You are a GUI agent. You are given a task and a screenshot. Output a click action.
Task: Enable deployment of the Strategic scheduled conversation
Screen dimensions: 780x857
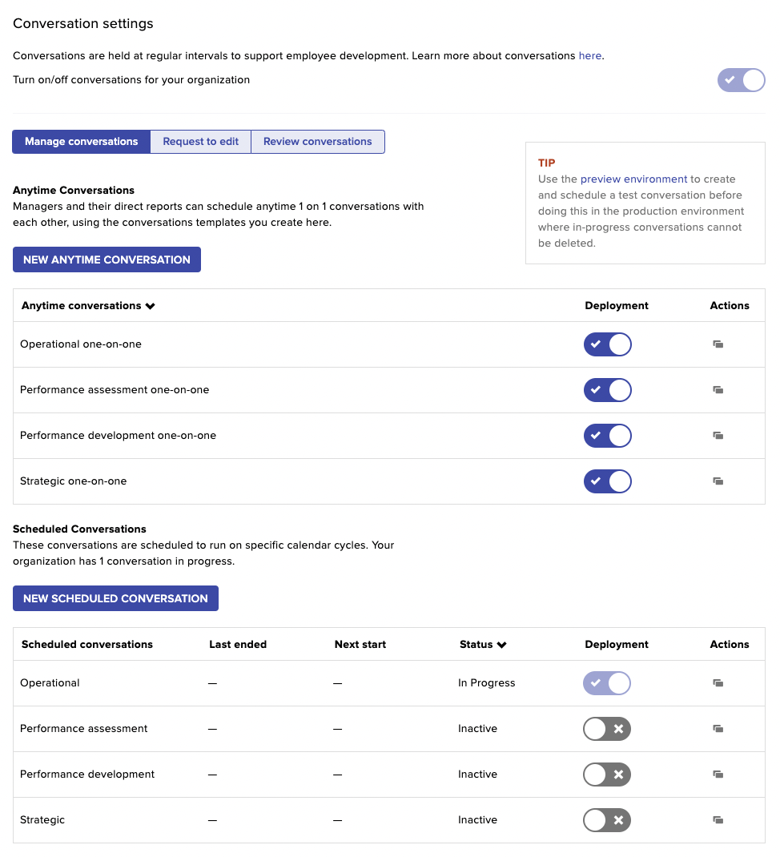point(607,820)
